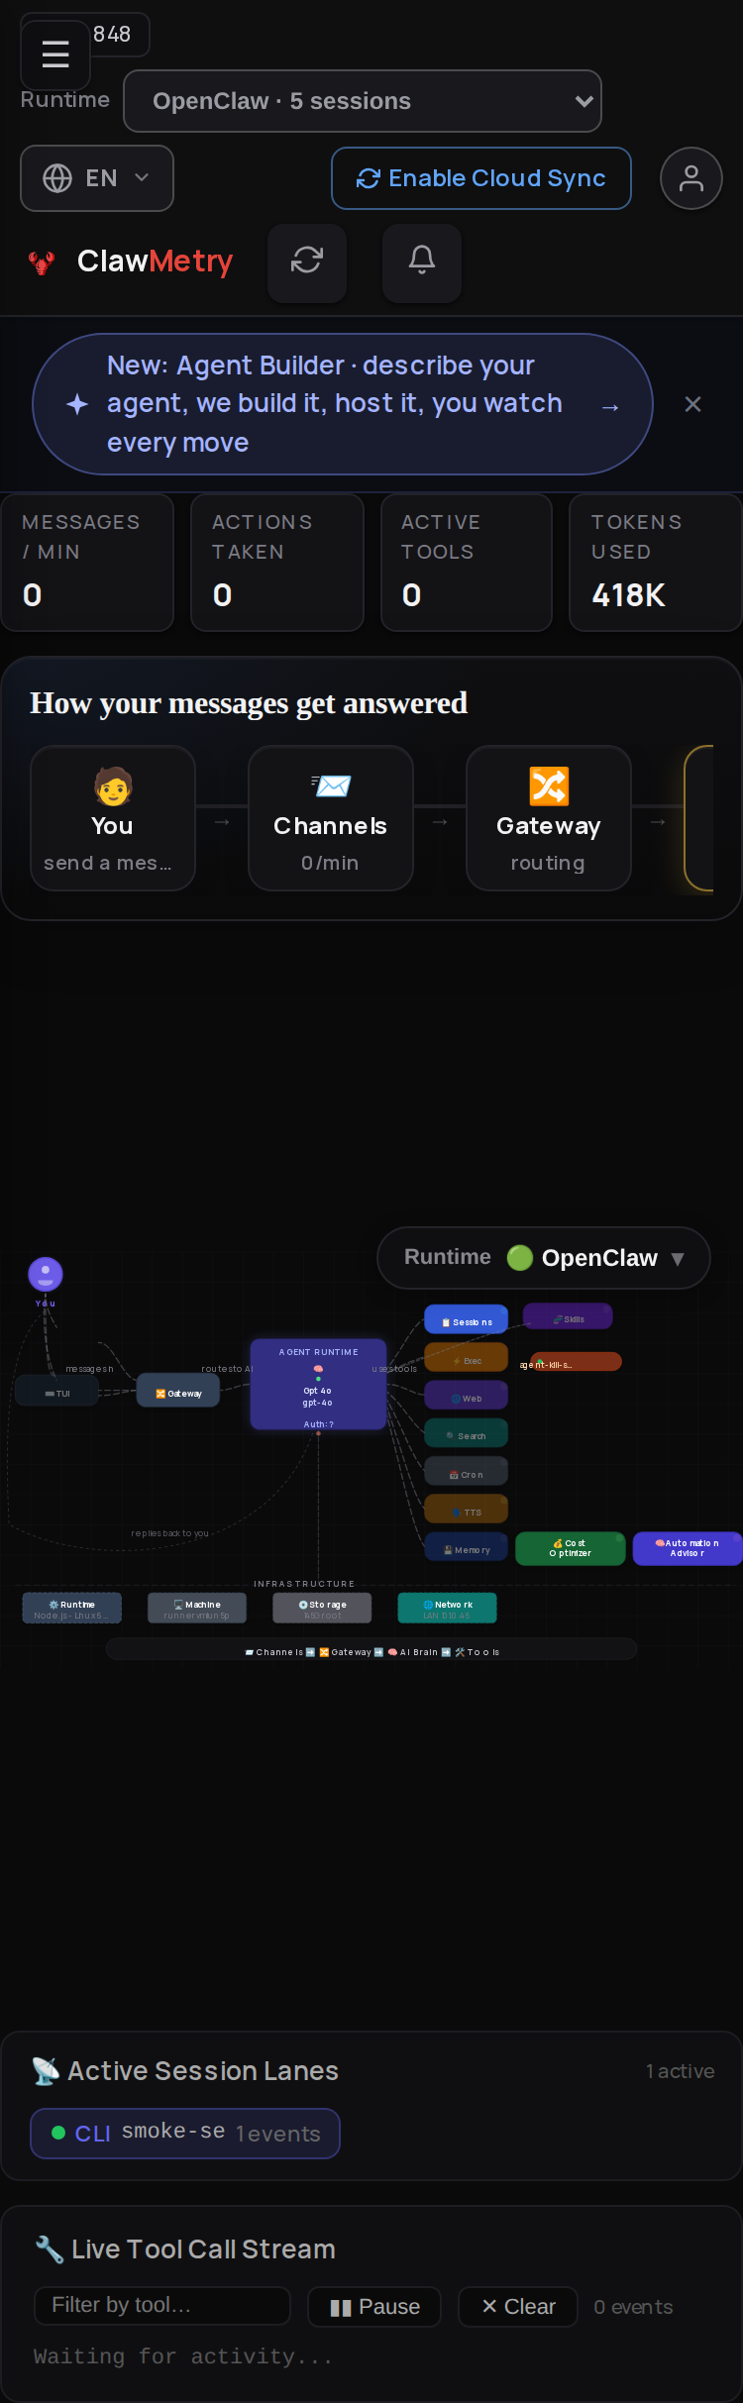Viewport: 743px width, 2403px height.
Task: Expand the OpenClaw sessions dropdown
Action: pos(363,101)
